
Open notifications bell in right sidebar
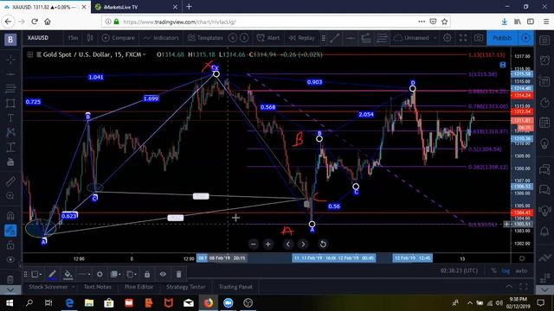(544, 232)
